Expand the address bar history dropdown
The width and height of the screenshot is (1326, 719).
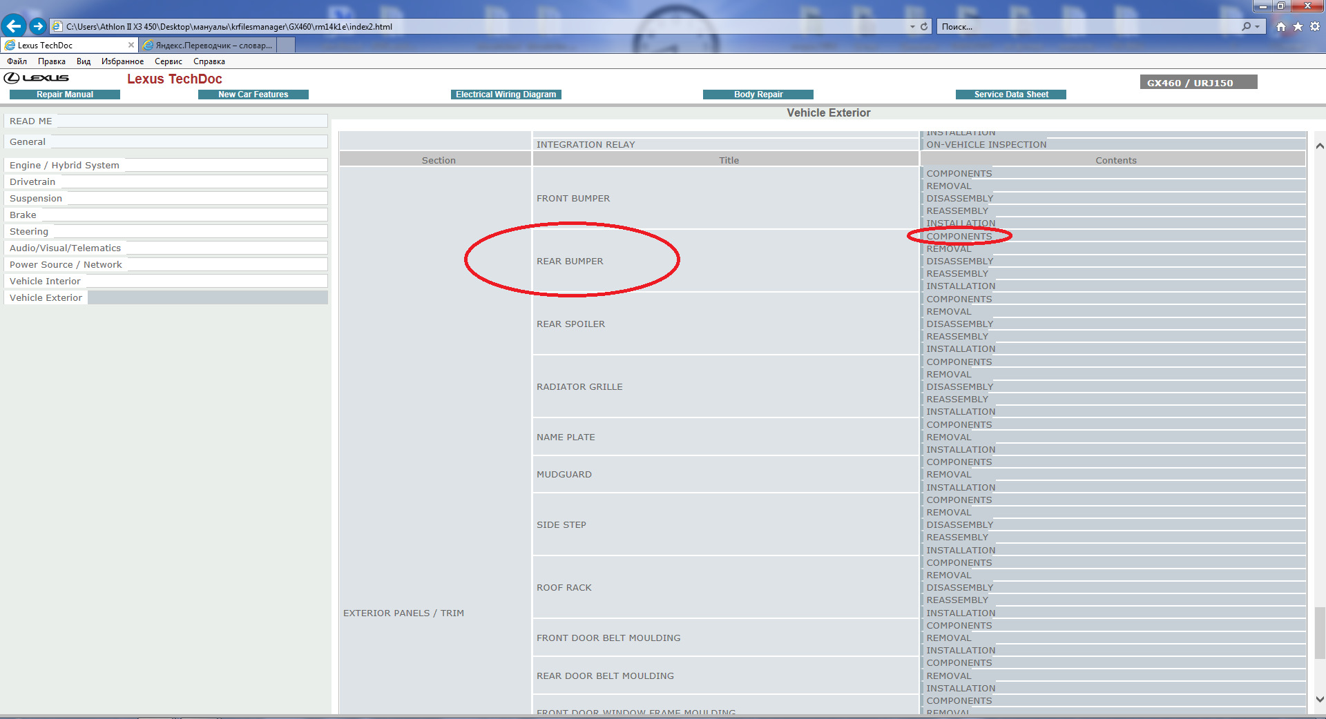click(x=912, y=26)
